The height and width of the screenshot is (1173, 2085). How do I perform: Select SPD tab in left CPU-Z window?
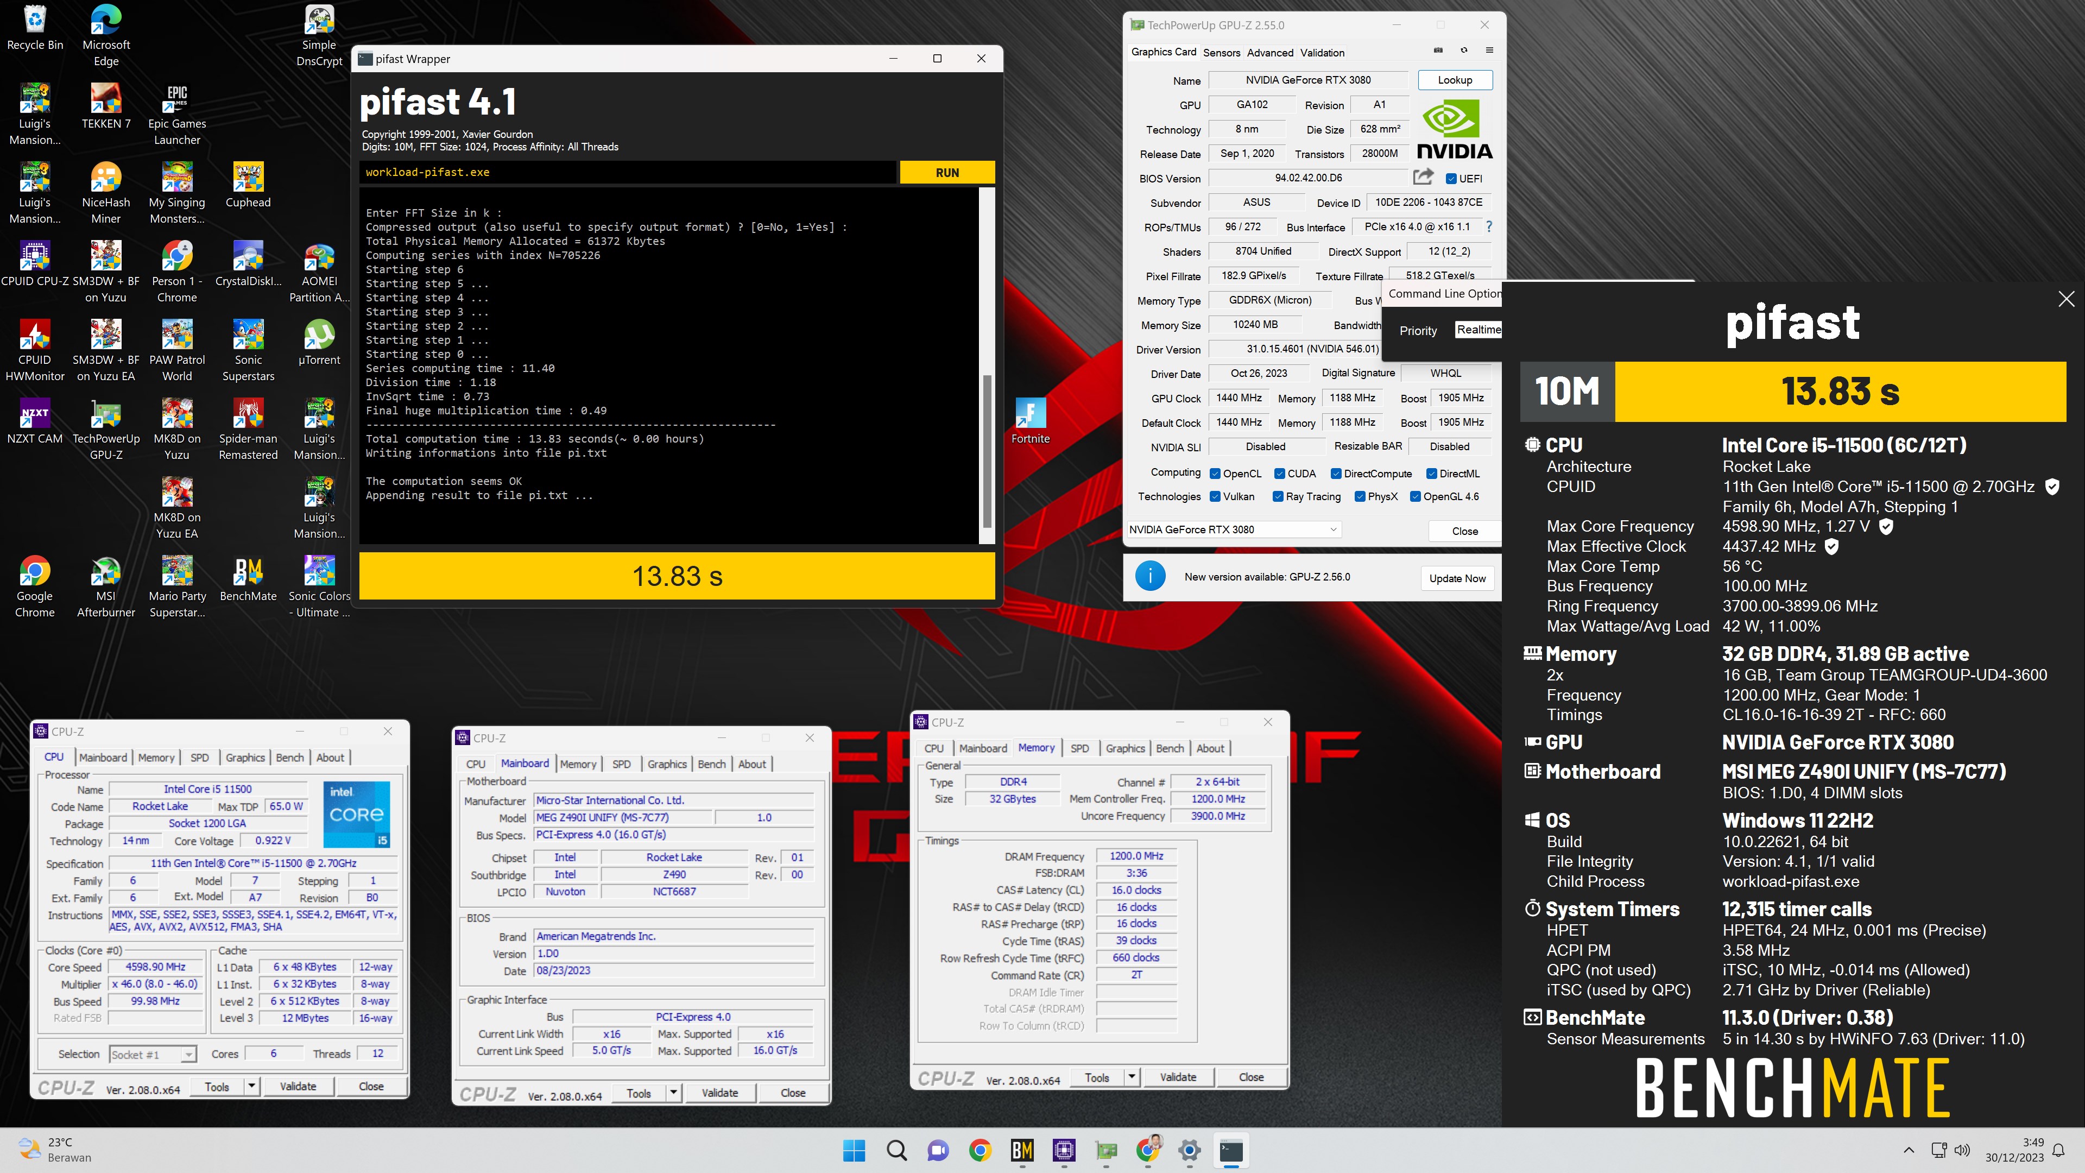(x=199, y=758)
